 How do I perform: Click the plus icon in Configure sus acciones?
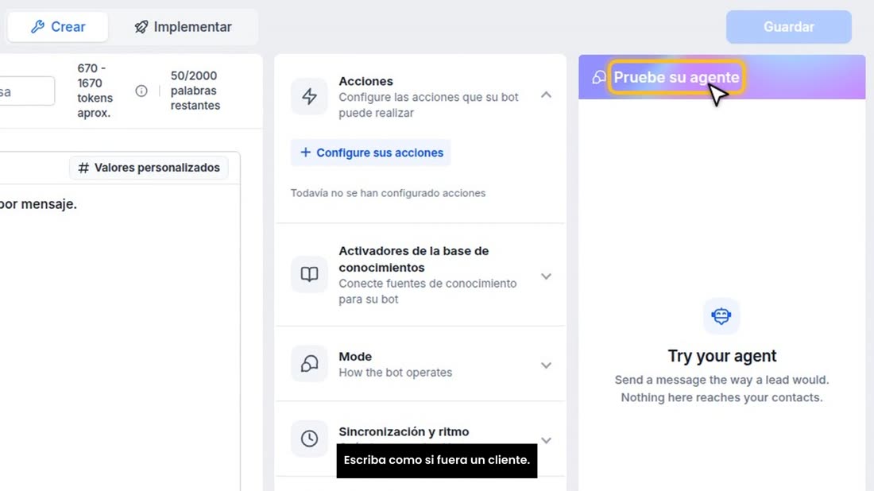[305, 153]
